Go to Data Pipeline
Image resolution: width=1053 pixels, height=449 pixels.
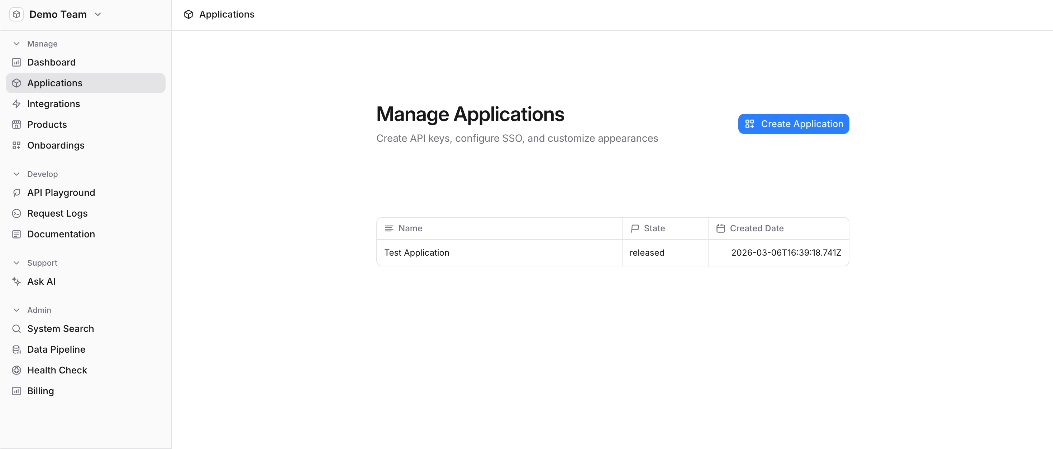pyautogui.click(x=85, y=350)
